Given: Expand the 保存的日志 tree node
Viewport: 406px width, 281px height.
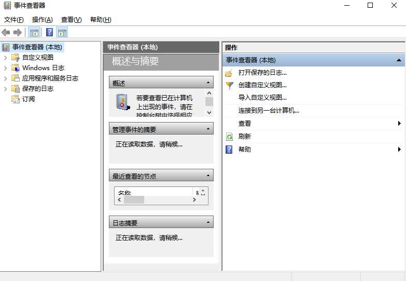Looking at the screenshot, I should pos(5,89).
